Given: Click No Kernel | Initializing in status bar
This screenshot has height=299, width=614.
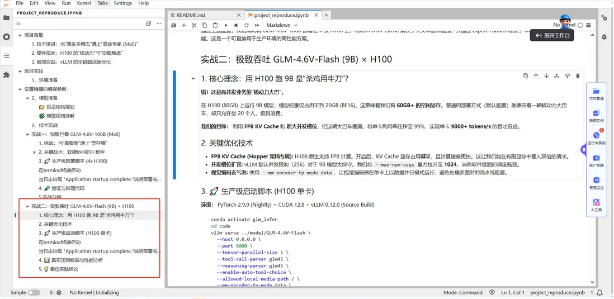Looking at the screenshot, I should (94, 292).
